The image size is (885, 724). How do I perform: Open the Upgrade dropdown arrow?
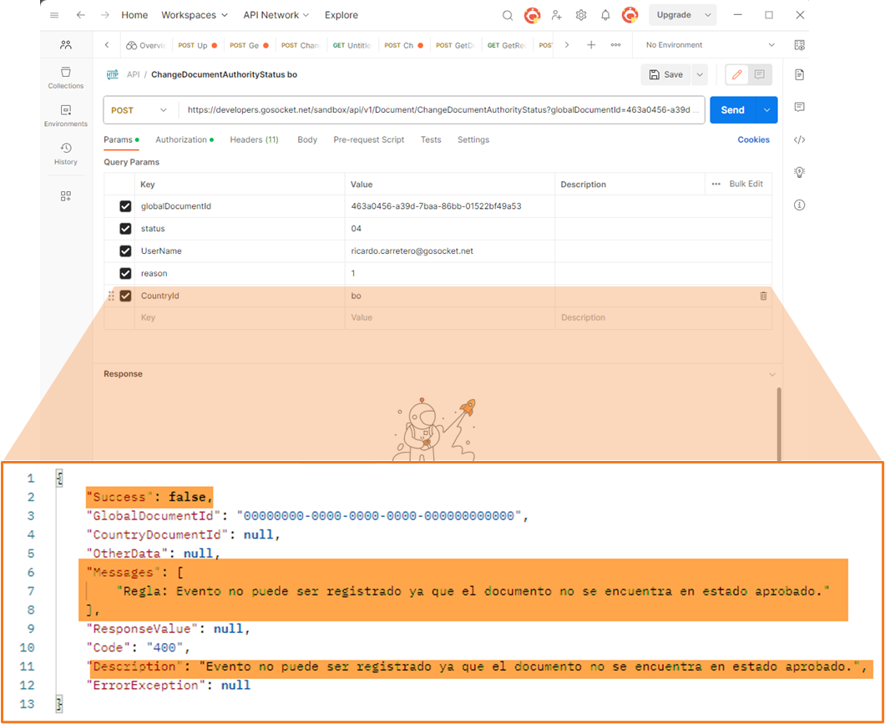(x=708, y=15)
